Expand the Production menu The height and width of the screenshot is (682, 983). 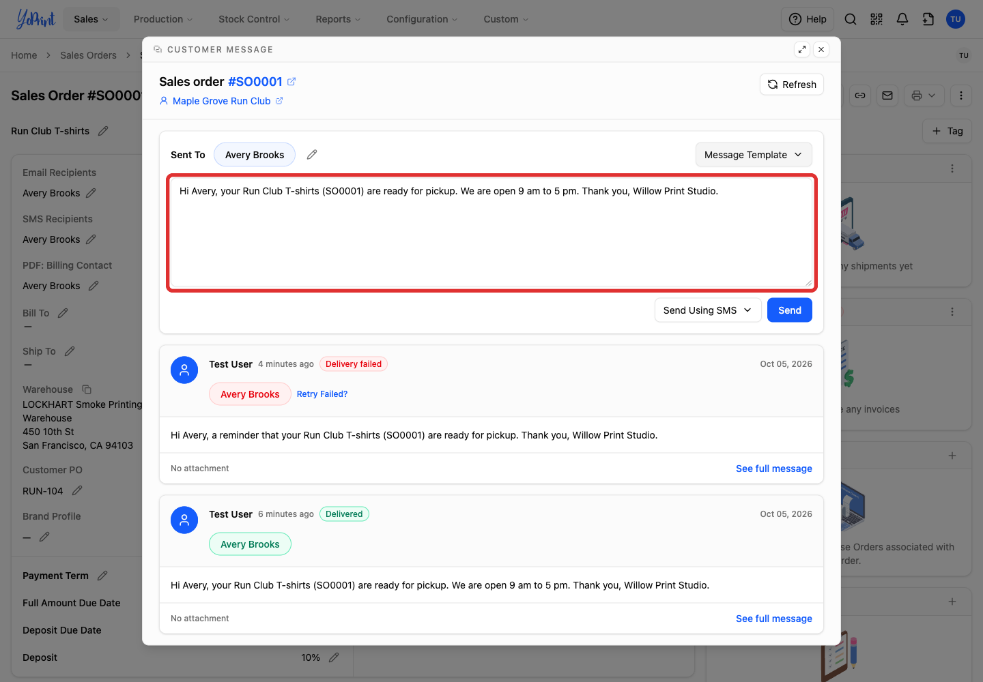163,19
